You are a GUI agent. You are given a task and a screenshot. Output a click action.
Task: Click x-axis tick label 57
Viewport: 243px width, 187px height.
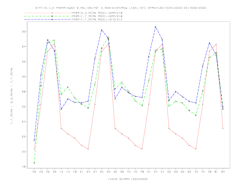162,172
